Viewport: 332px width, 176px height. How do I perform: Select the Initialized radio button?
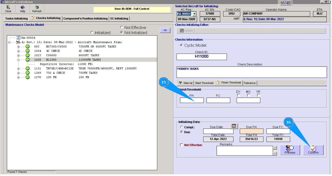point(92,33)
